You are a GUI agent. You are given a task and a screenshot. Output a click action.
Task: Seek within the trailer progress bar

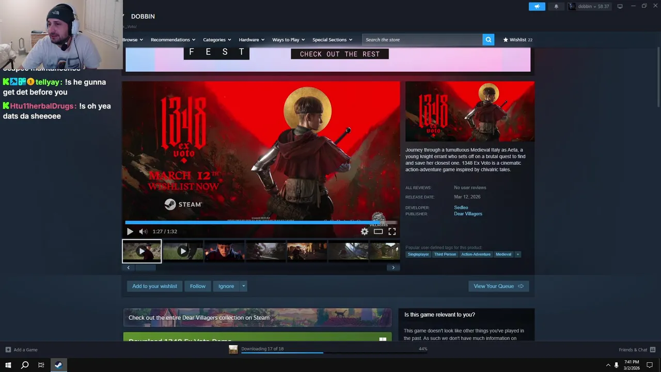pos(261,223)
